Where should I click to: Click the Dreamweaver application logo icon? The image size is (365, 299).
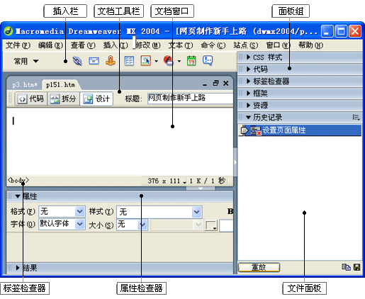9,31
